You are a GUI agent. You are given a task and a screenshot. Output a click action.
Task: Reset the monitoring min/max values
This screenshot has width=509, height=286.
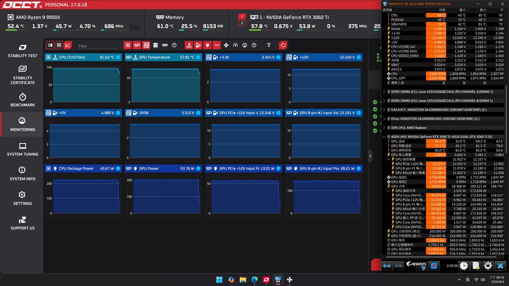pyautogui.click(x=283, y=45)
